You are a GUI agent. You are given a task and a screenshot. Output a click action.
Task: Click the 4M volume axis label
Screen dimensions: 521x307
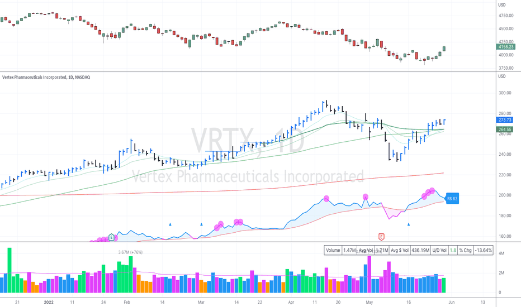click(x=501, y=253)
